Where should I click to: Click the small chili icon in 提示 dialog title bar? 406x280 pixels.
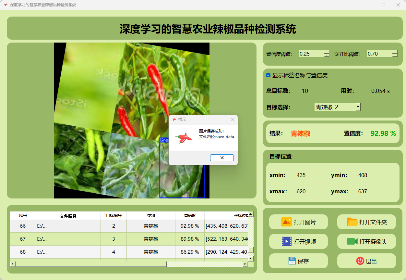(x=174, y=120)
